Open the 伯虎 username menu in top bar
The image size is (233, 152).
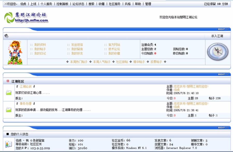point(23,4)
